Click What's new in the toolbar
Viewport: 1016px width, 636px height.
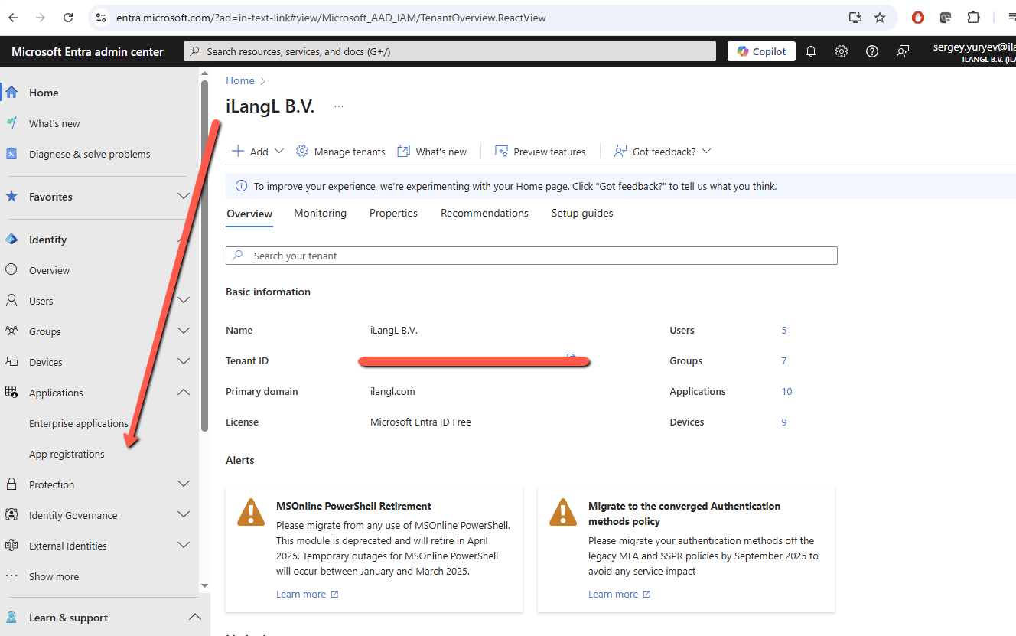point(432,152)
